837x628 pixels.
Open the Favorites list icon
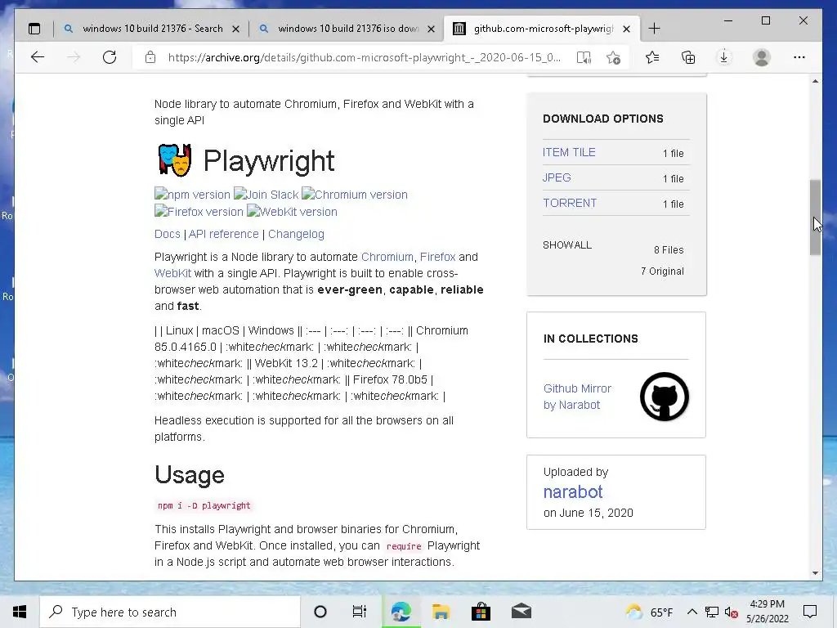pyautogui.click(x=652, y=57)
